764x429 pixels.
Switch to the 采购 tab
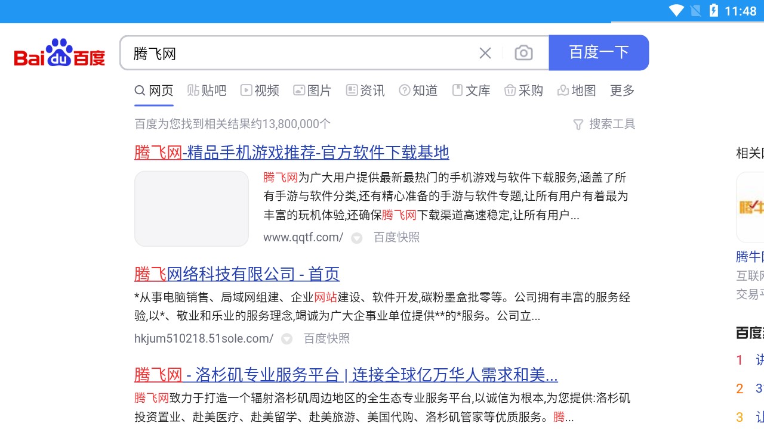523,91
